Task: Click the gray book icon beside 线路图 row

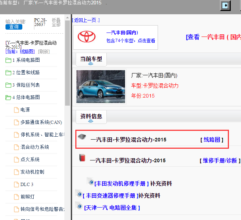Action: tap(82, 137)
